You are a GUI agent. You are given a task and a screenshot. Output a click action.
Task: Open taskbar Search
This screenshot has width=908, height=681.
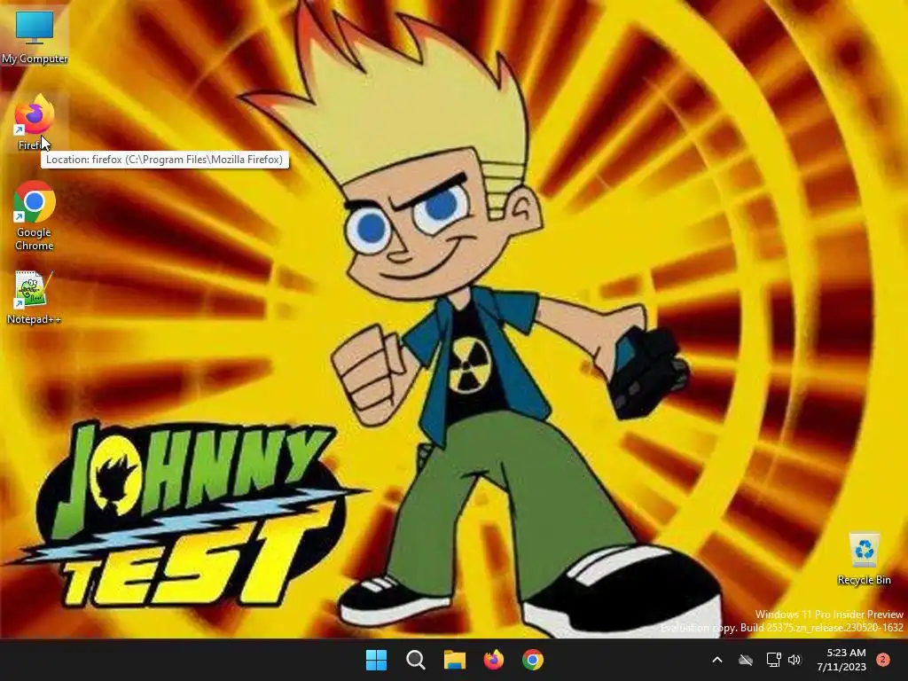pos(416,660)
